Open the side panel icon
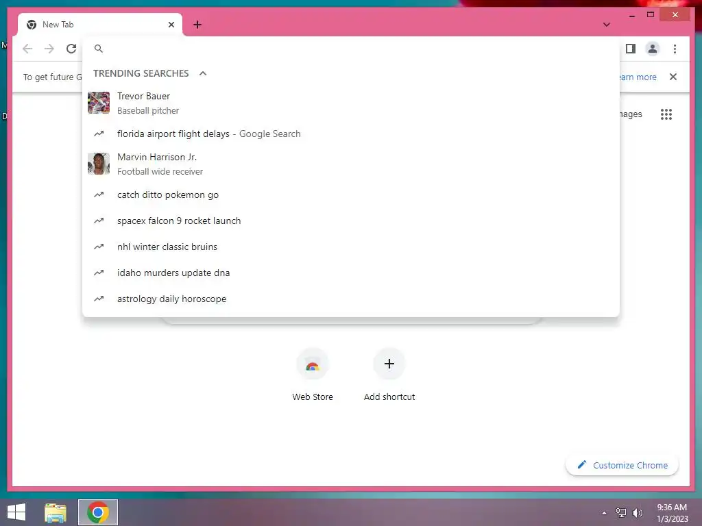Image resolution: width=702 pixels, height=526 pixels. [x=631, y=49]
